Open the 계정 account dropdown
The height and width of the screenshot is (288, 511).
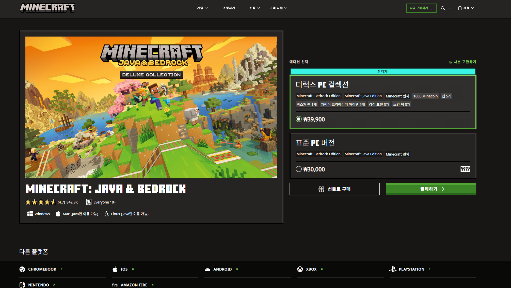coord(466,8)
